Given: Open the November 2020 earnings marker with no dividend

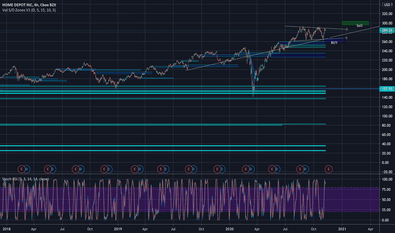Looking at the screenshot, I should 328,169.
